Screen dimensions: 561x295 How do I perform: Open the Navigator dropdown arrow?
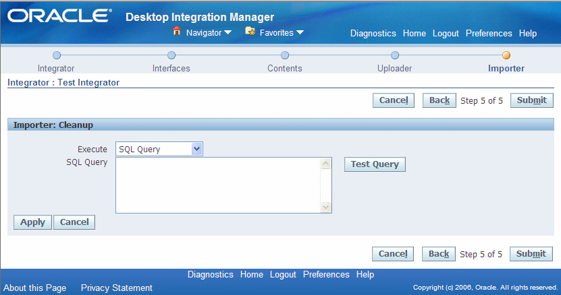coord(228,33)
